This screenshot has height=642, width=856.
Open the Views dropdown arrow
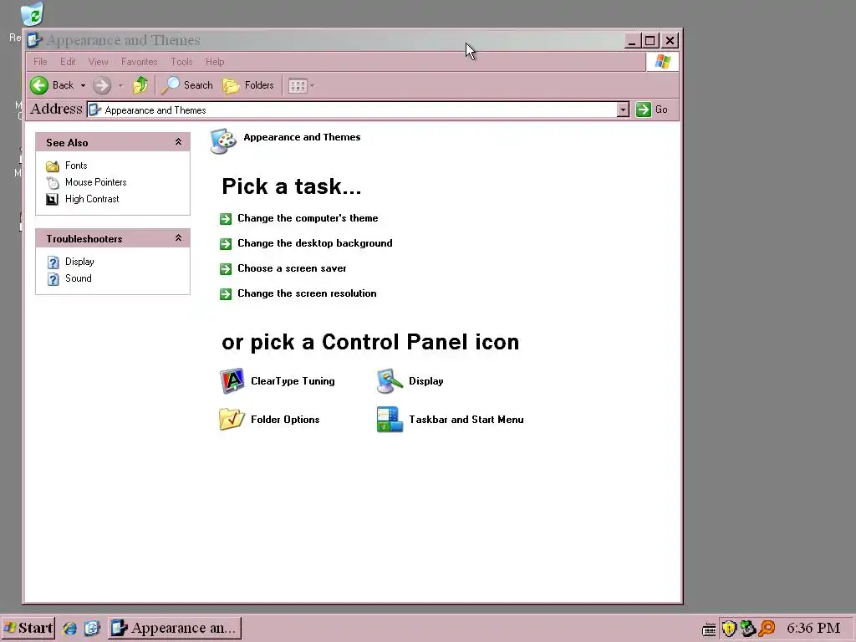[x=313, y=86]
